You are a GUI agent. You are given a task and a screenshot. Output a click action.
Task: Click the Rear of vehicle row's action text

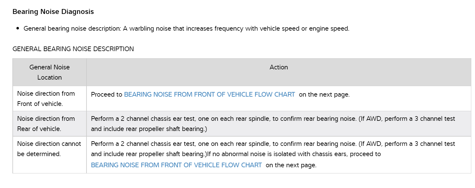(x=223, y=119)
